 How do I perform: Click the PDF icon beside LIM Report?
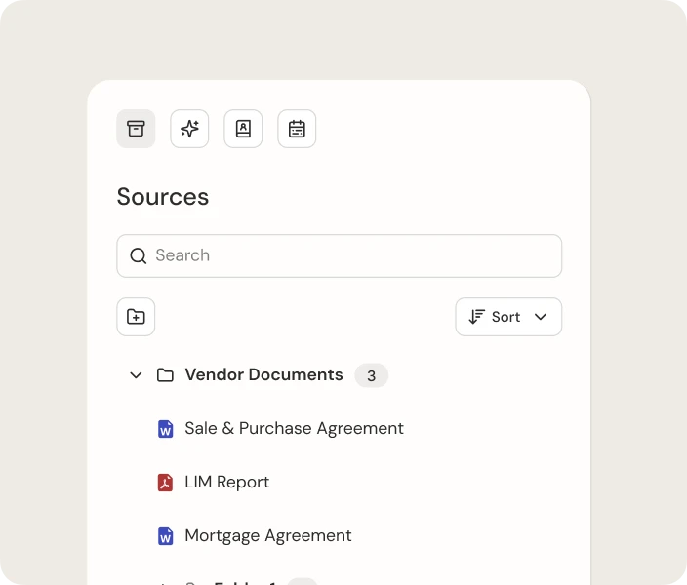click(x=165, y=483)
